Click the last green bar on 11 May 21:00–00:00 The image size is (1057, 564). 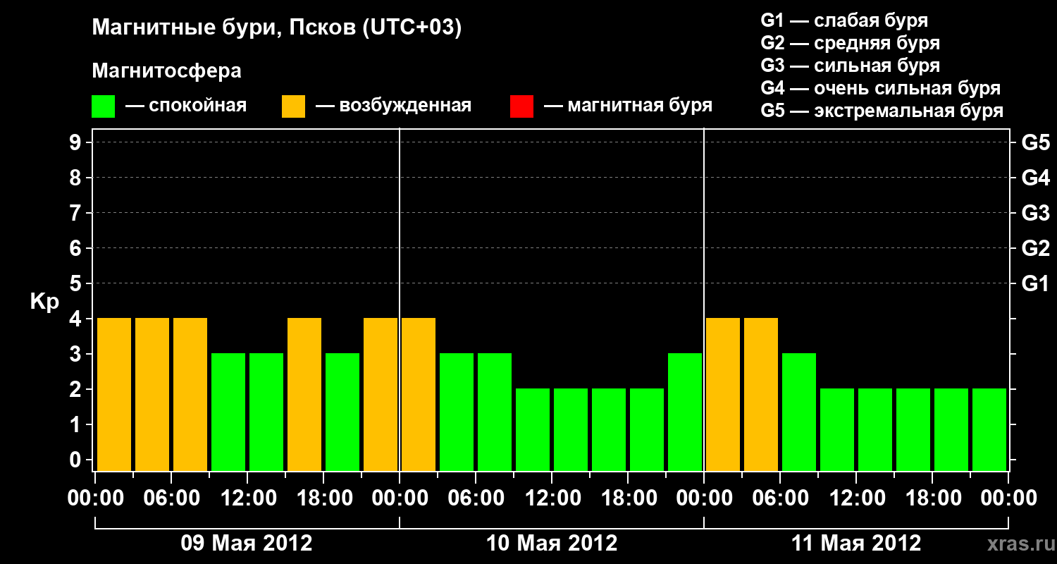989,429
